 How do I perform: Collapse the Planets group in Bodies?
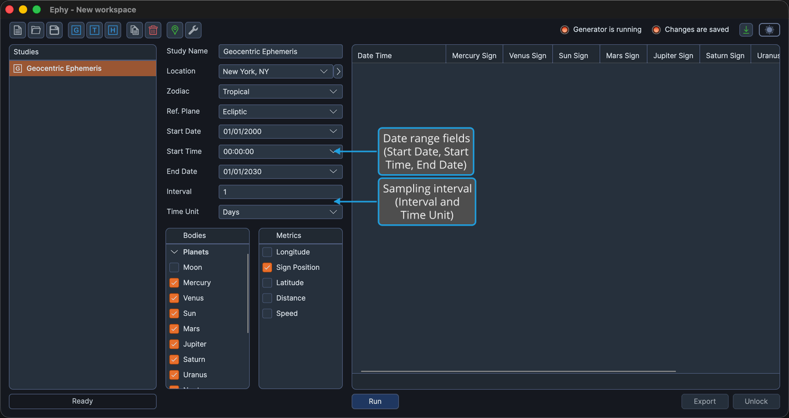click(174, 252)
